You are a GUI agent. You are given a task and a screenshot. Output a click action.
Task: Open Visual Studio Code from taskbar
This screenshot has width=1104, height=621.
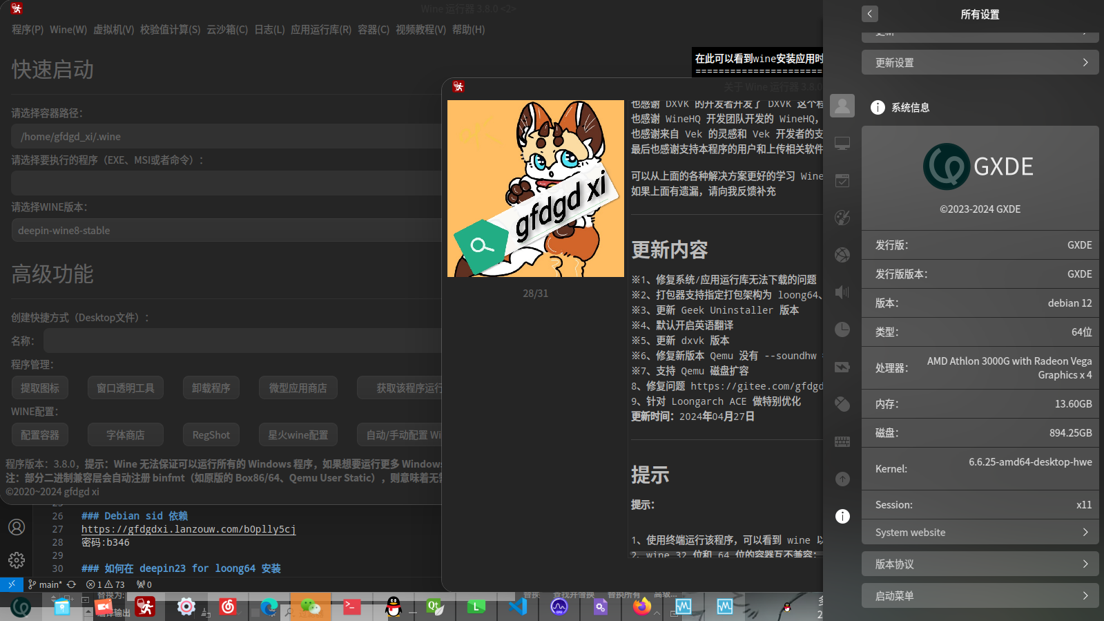click(x=518, y=606)
